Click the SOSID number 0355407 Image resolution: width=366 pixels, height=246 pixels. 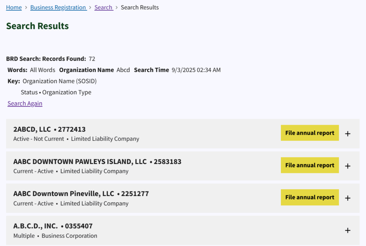[x=79, y=226]
